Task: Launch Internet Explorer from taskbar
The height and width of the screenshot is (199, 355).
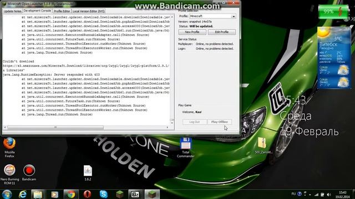Action: tap(23, 194)
